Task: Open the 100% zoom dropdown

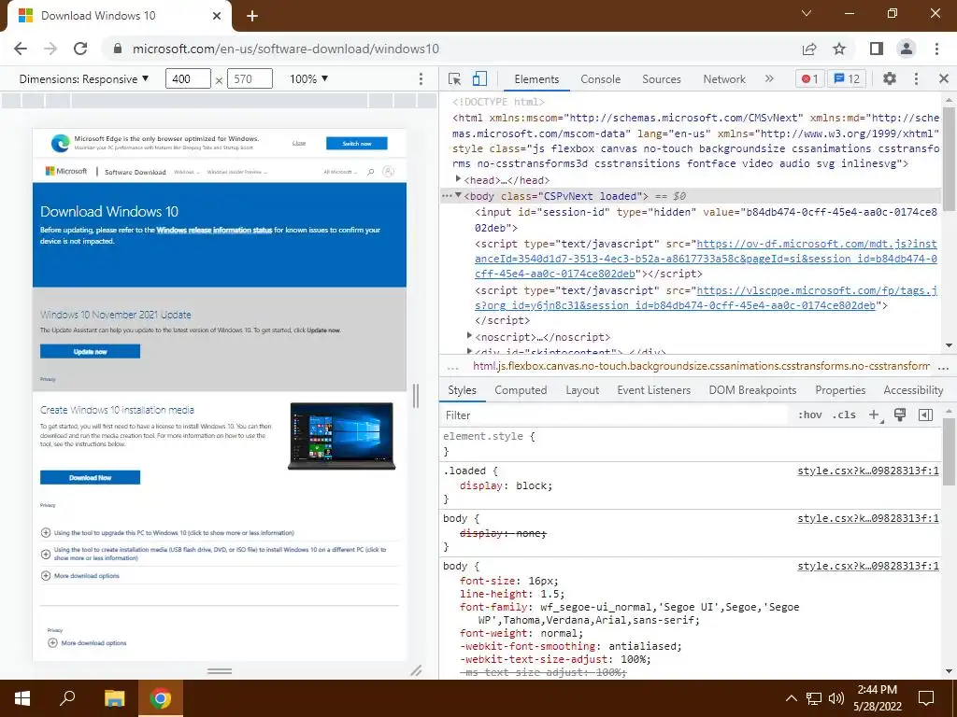Action: pos(308,78)
